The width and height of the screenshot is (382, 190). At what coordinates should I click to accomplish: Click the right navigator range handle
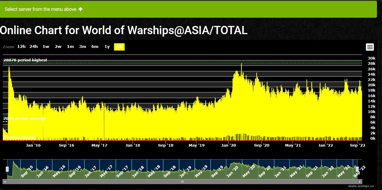(x=357, y=169)
